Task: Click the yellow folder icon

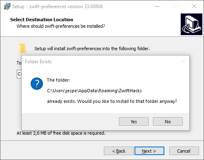Action: pos(22,49)
